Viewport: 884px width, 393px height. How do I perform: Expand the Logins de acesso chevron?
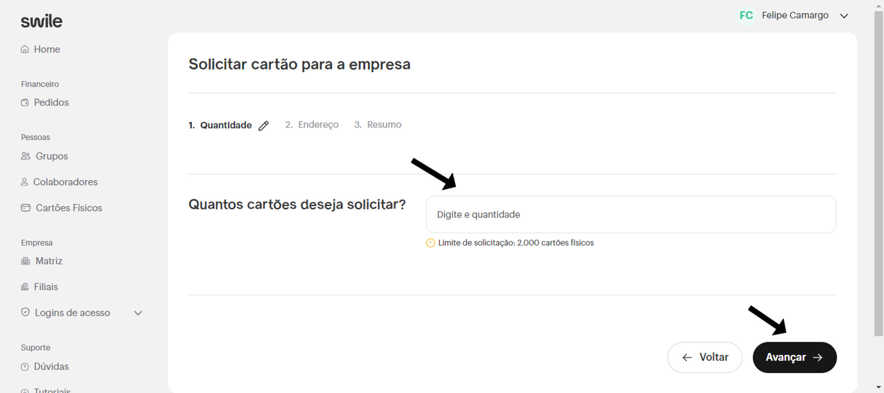(x=138, y=313)
